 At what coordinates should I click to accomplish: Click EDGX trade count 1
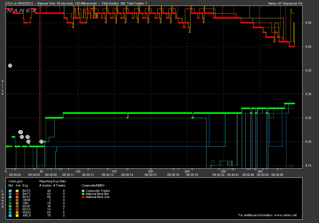click(x=64, y=209)
